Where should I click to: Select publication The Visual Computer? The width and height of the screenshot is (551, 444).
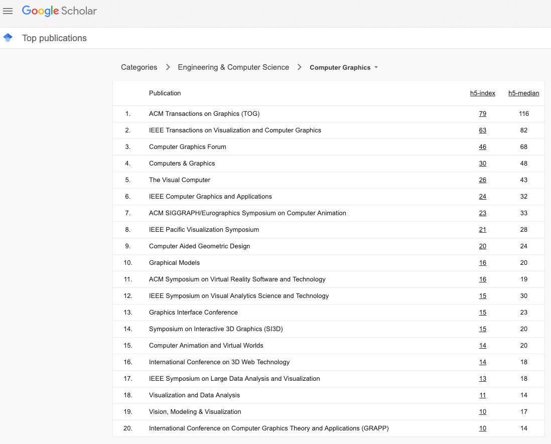click(180, 180)
